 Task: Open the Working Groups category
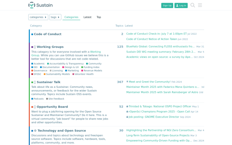[50, 47]
